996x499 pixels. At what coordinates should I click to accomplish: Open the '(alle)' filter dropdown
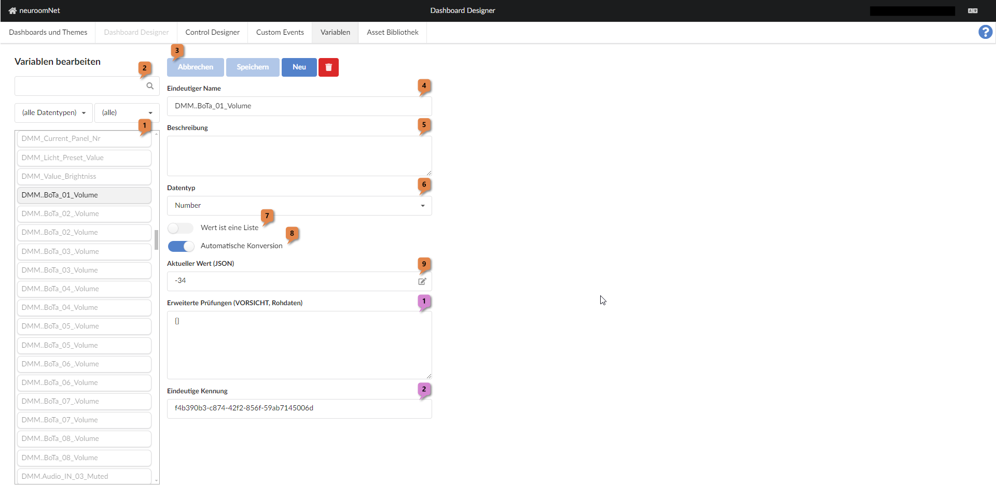[x=127, y=112]
